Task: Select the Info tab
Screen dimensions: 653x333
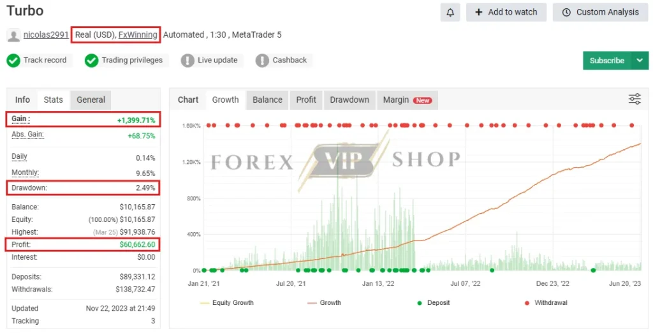Action: [x=22, y=100]
